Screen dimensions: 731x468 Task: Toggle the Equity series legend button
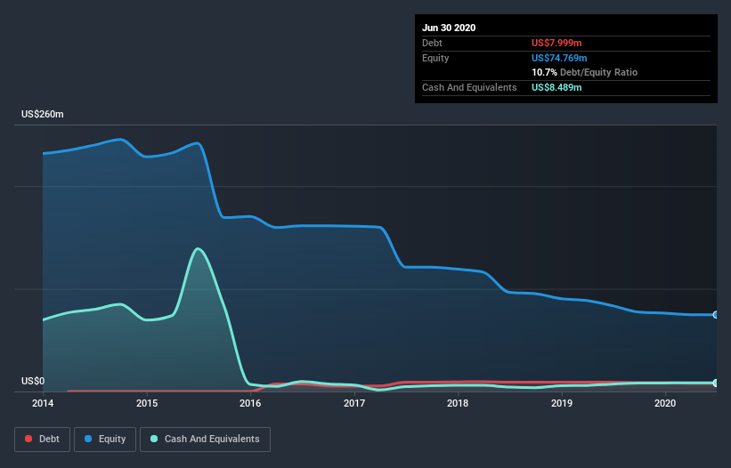pyautogui.click(x=105, y=440)
